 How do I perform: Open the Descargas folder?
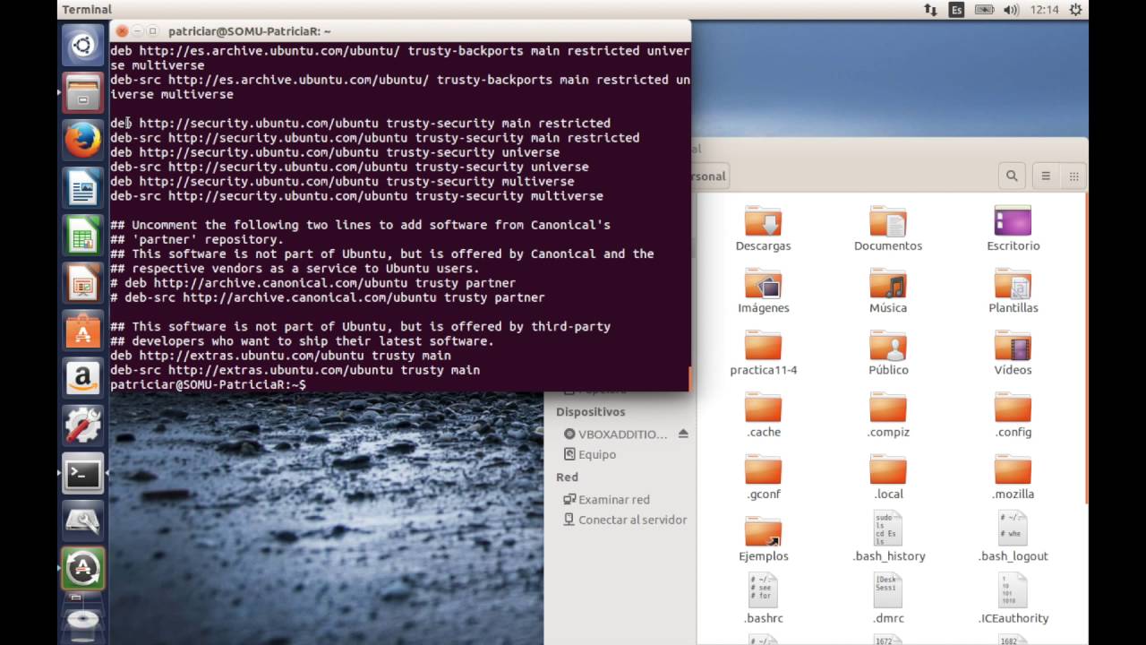(x=763, y=229)
